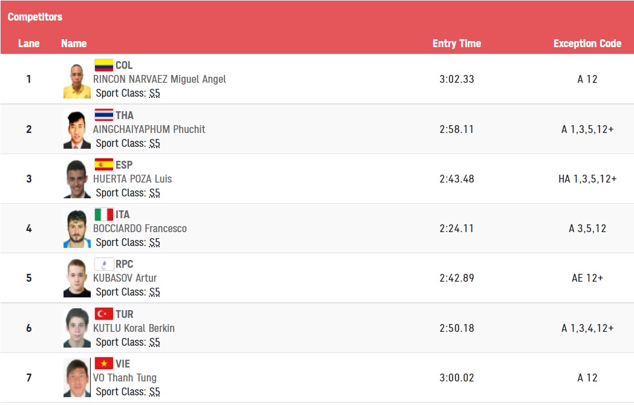The image size is (634, 405).
Task: Click the Vietnam flag icon
Action: [104, 364]
